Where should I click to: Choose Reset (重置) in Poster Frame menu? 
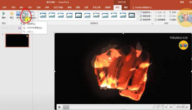[x=34, y=32]
